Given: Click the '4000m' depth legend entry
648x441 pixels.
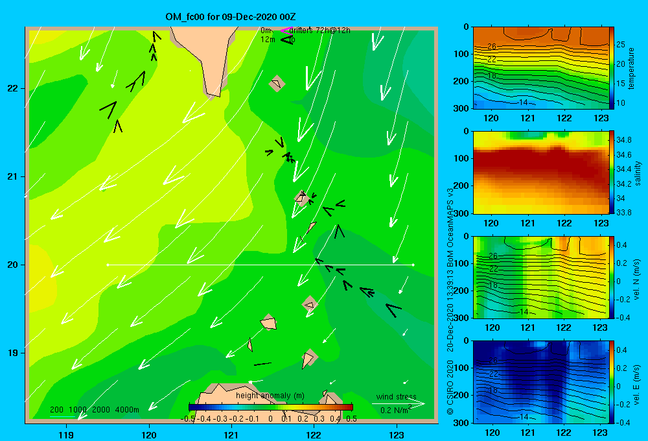Looking at the screenshot, I should click(127, 410).
